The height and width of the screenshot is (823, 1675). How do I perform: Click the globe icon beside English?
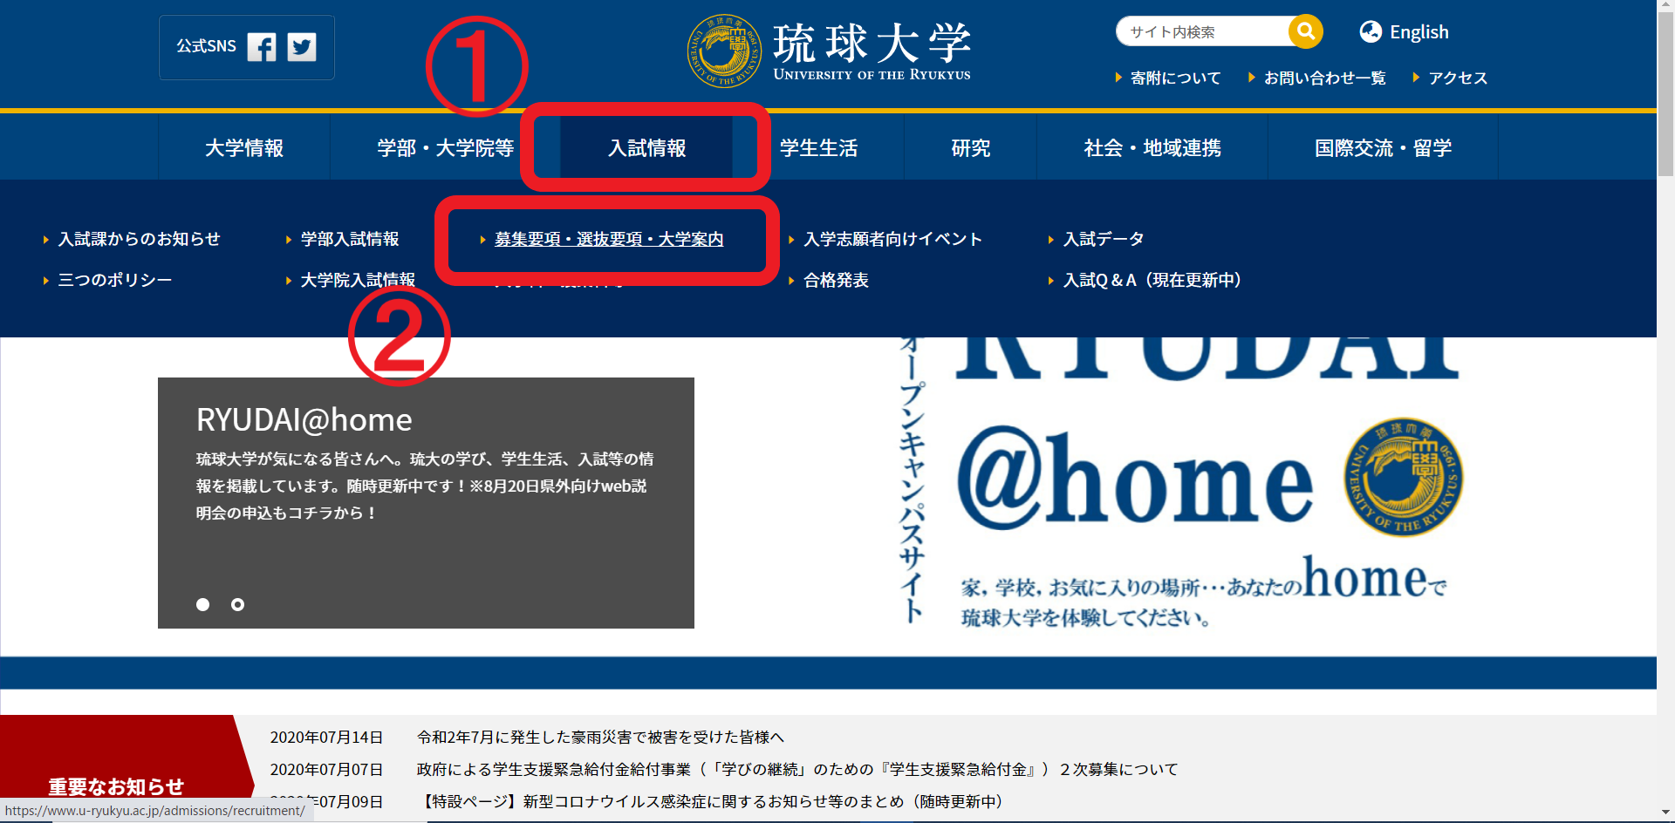1371,32
